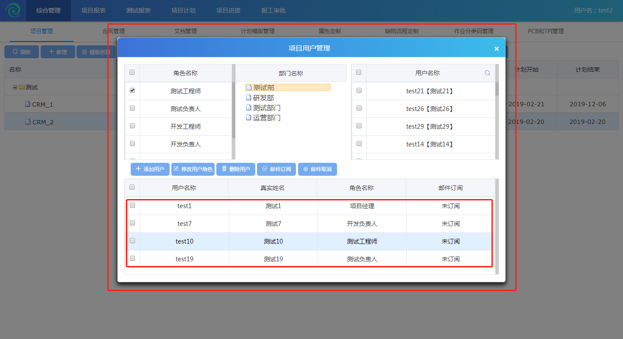The image size is (623, 339).
Task: Tick the checkbox for user test7
Action: coord(132,223)
